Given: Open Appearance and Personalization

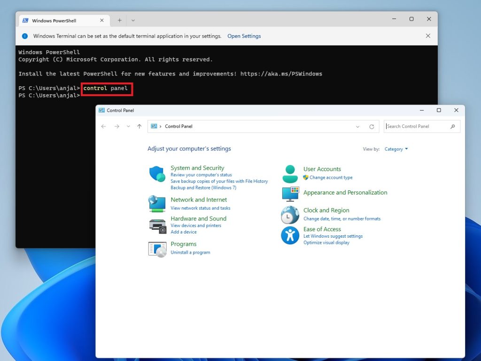Looking at the screenshot, I should (345, 192).
